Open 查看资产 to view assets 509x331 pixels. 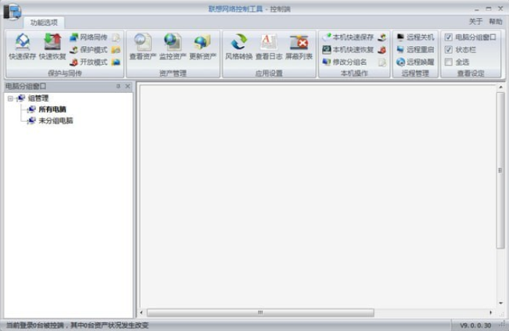click(x=142, y=45)
